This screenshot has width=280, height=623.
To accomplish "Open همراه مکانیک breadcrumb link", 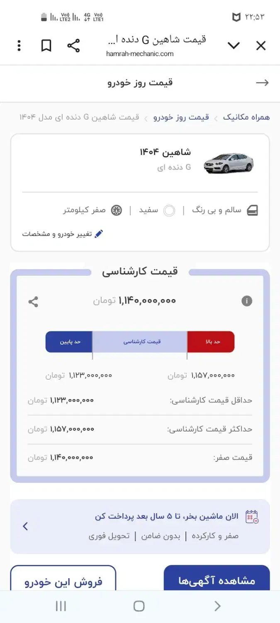I will [246, 117].
